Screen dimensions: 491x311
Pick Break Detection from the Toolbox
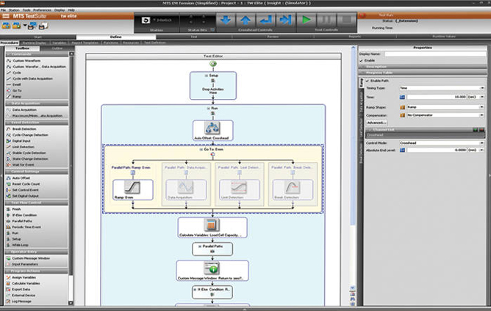tap(24, 128)
